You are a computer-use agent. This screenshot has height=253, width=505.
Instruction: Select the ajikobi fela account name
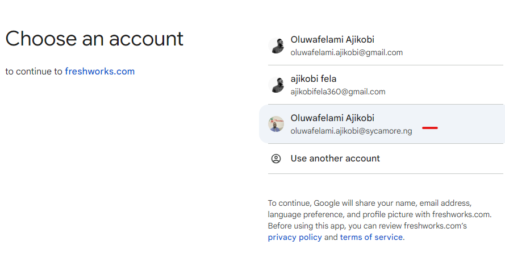click(314, 79)
